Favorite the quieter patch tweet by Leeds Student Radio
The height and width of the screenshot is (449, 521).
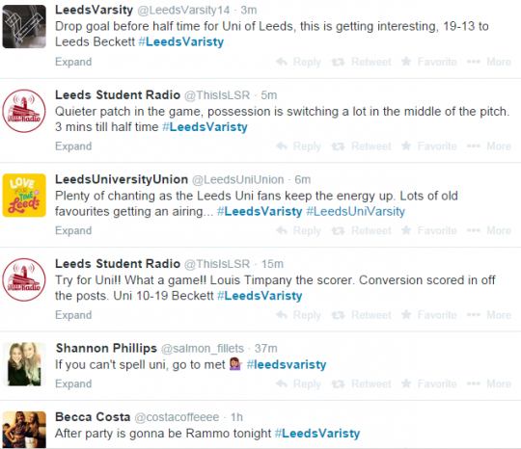[x=428, y=146]
